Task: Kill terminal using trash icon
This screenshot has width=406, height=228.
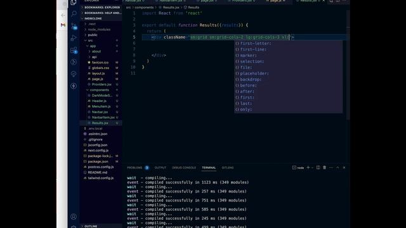Action: [x=324, y=167]
